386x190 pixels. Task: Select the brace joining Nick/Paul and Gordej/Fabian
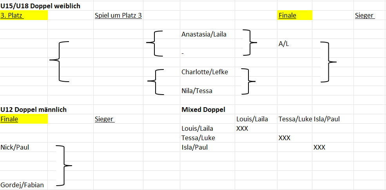click(64, 166)
